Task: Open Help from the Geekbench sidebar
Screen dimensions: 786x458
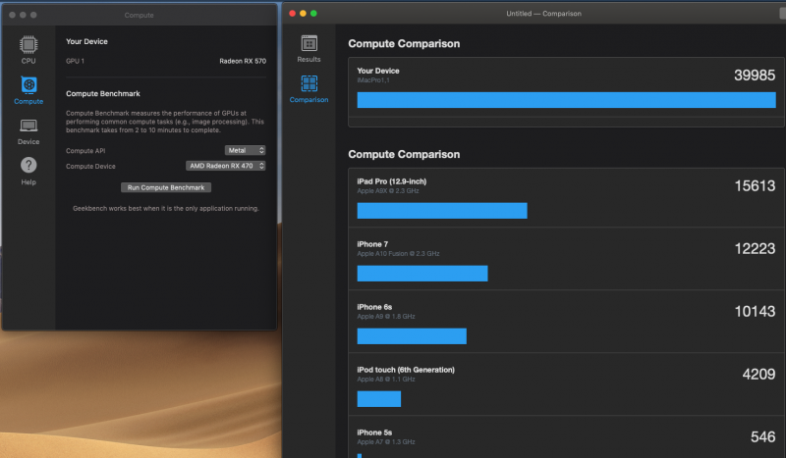Action: pyautogui.click(x=28, y=172)
